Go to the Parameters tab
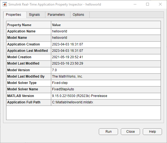The image size is (167, 143). pyautogui.click(x=56, y=15)
